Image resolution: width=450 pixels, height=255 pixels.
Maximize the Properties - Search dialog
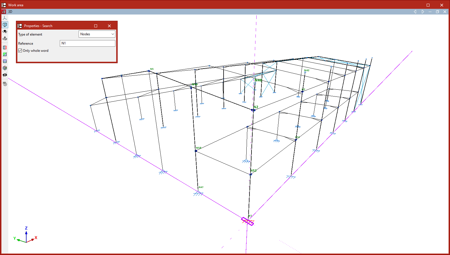96,26
